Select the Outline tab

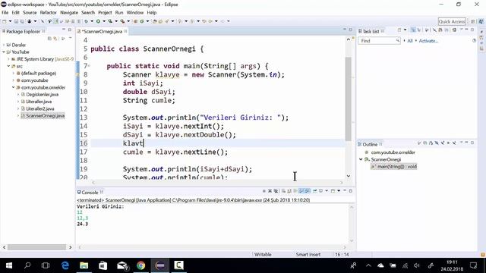coord(370,145)
